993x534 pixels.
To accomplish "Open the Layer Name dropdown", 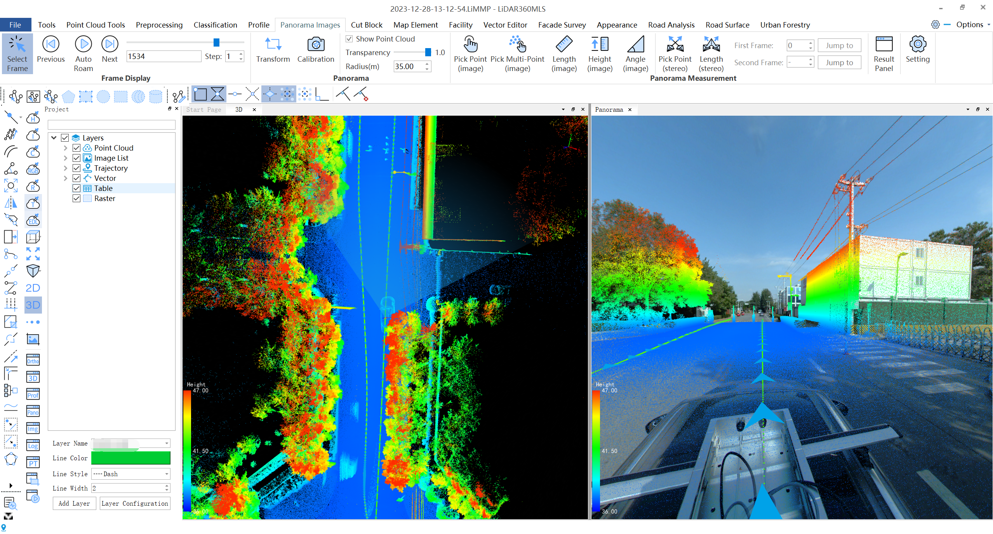I will [167, 443].
